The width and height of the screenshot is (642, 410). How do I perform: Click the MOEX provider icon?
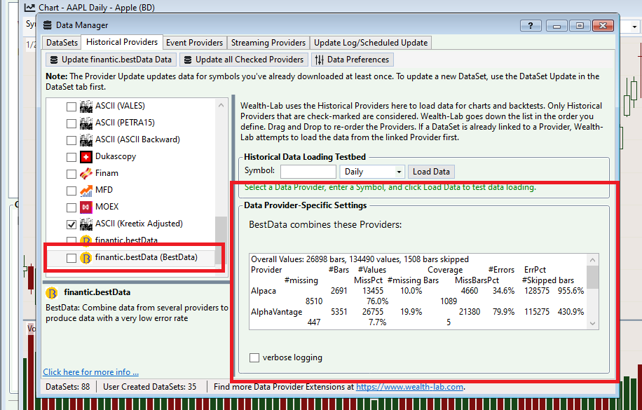(x=86, y=207)
